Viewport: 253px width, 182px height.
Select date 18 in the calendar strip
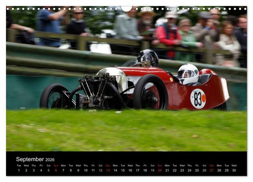(145, 170)
